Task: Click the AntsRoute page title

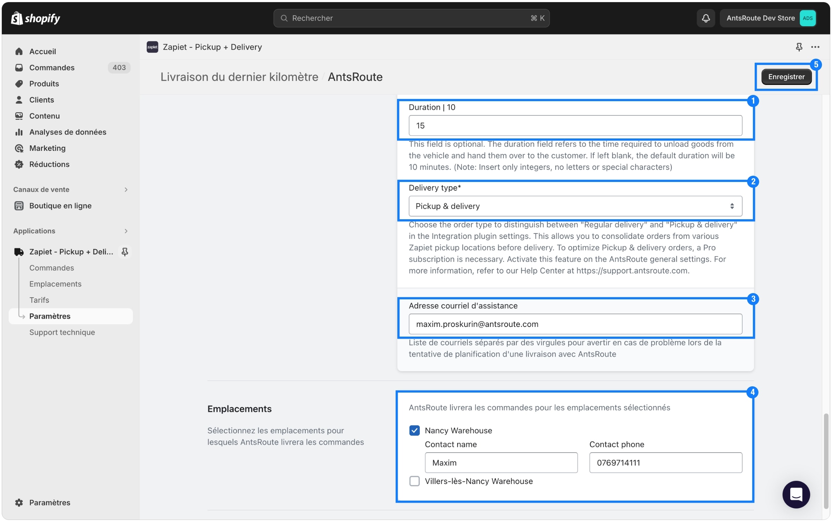Action: [x=355, y=77]
